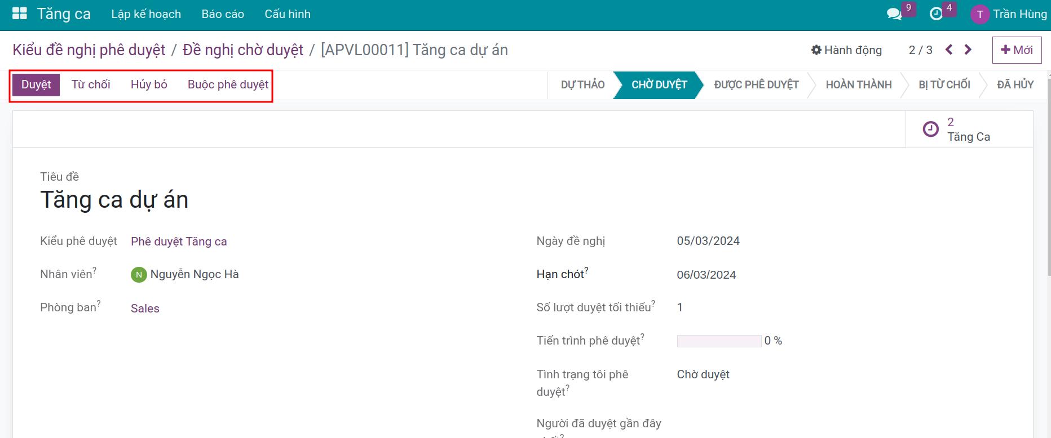Click the Duyệt approve button
Image resolution: width=1051 pixels, height=438 pixels.
point(36,84)
